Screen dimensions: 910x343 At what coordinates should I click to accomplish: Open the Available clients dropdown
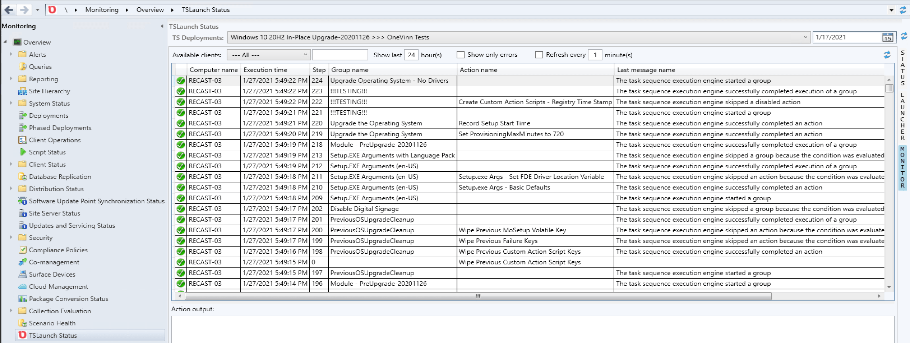point(269,55)
